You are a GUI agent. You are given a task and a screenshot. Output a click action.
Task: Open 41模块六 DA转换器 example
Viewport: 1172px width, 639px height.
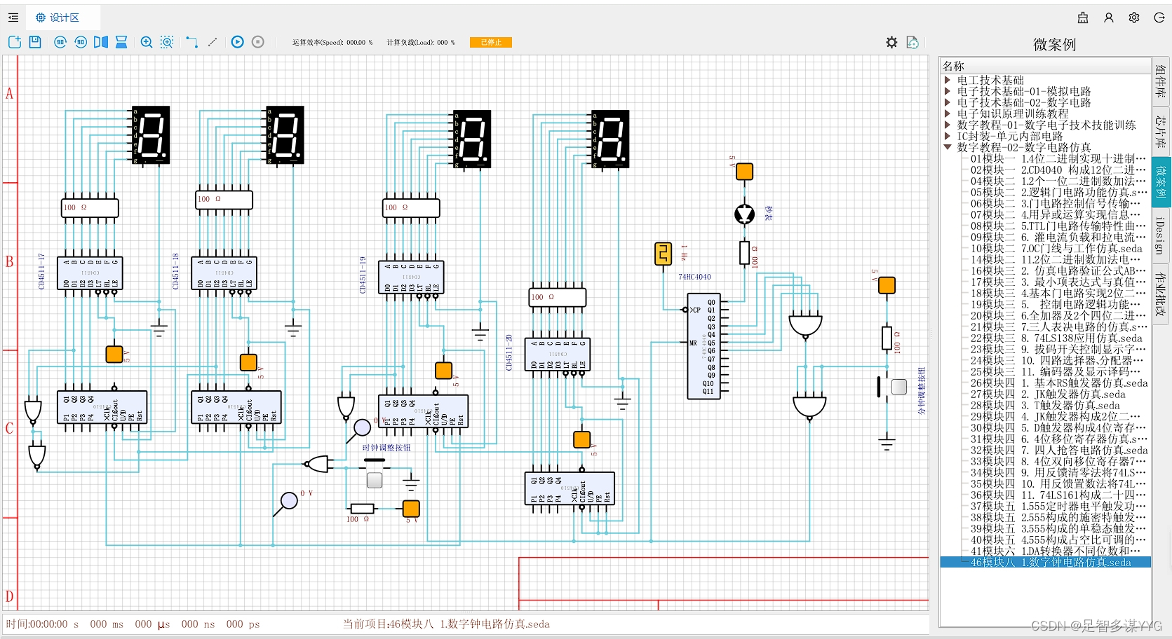(1058, 551)
